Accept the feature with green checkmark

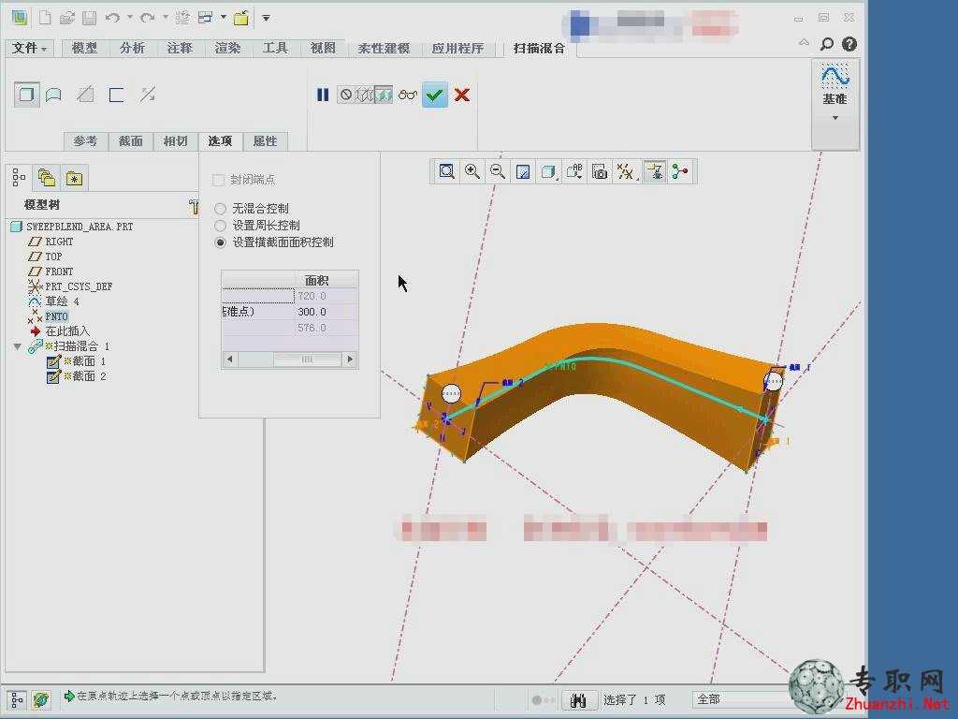coord(434,95)
